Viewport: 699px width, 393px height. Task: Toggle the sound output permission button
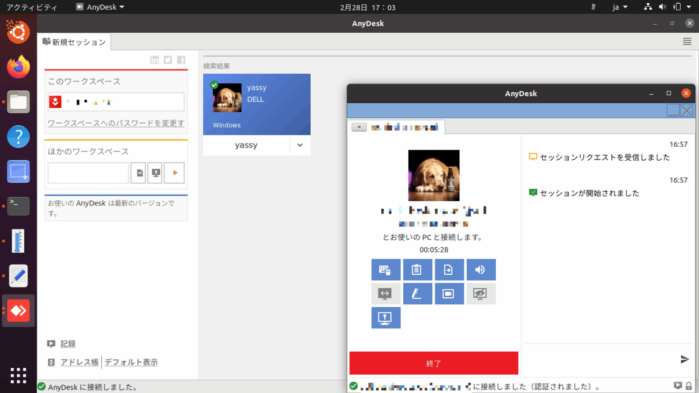481,270
